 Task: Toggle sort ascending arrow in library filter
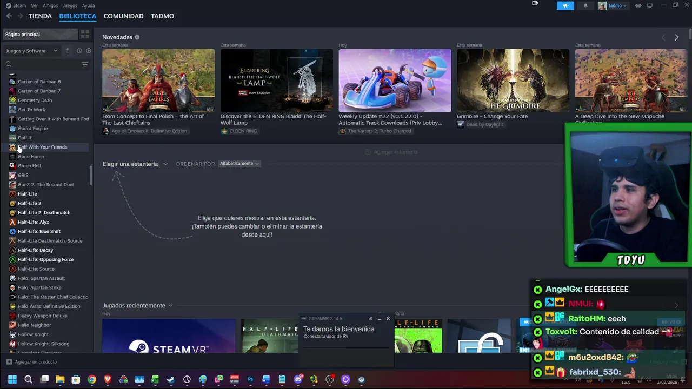tap(68, 51)
